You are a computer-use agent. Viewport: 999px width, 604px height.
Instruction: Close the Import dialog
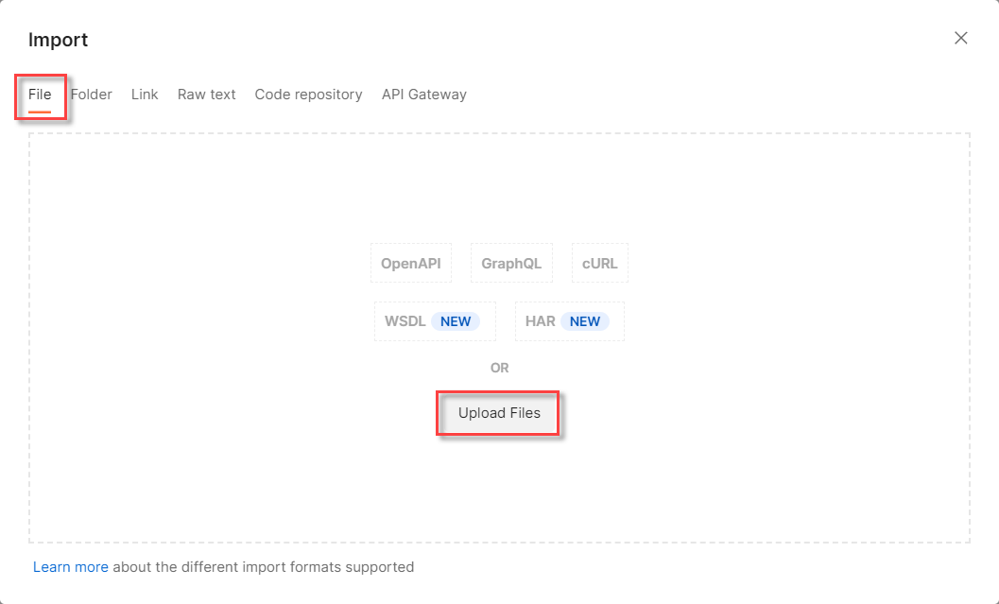961,38
